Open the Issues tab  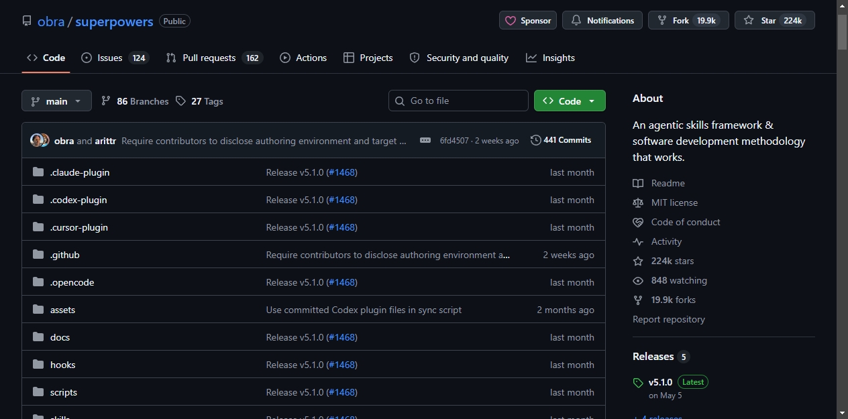(x=115, y=58)
